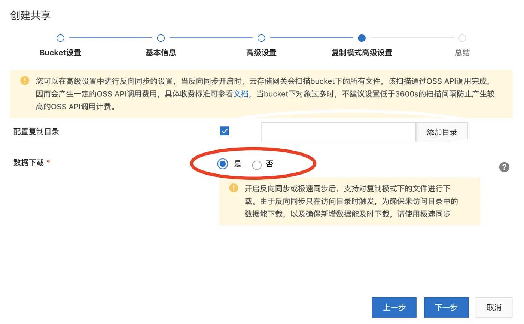
Task: Click the Bucket设置 step circle
Action: 60,38
